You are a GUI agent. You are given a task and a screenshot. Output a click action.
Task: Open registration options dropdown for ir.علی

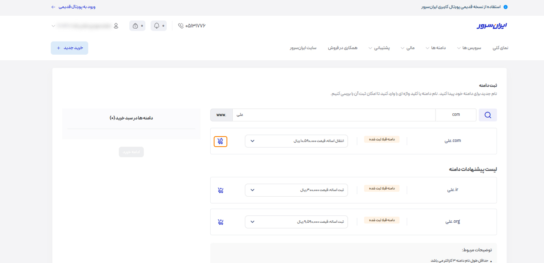coord(253,190)
